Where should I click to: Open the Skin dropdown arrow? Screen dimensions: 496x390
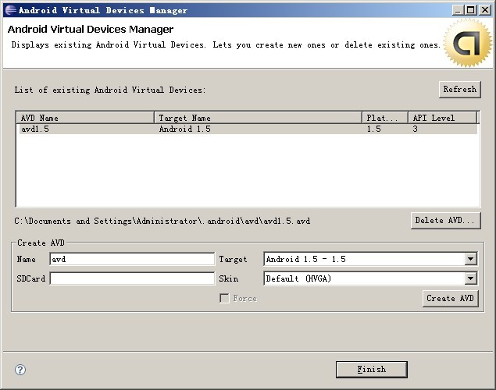pos(471,278)
